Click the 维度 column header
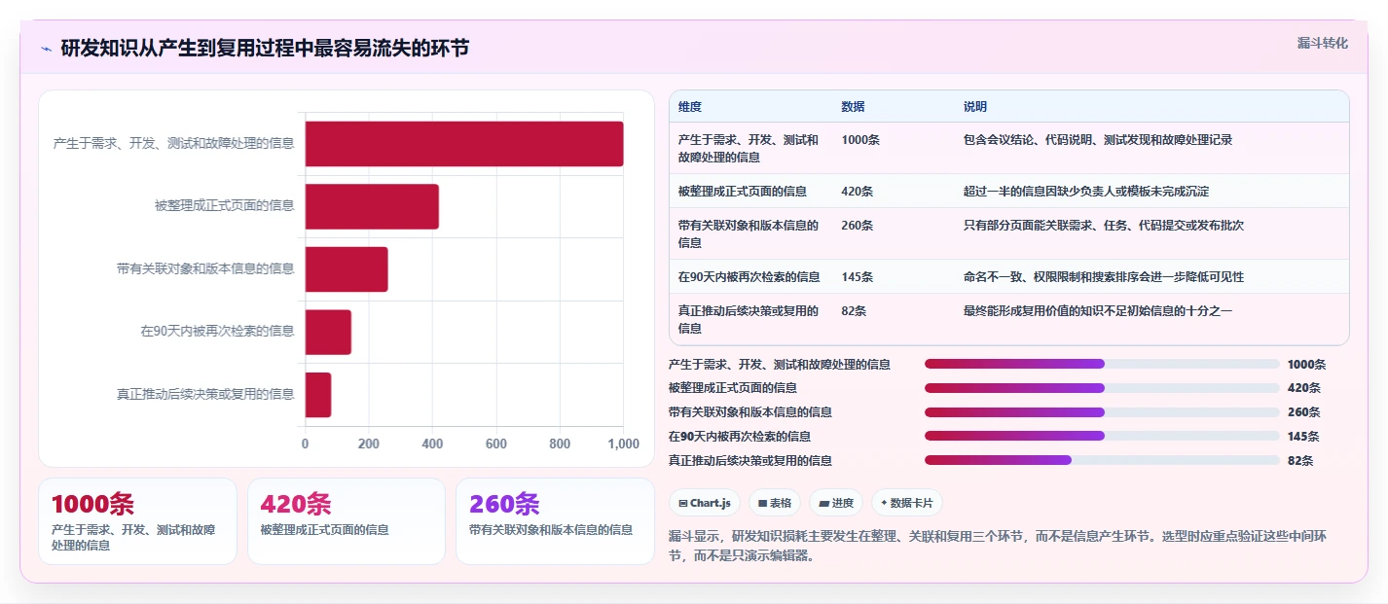 click(690, 107)
